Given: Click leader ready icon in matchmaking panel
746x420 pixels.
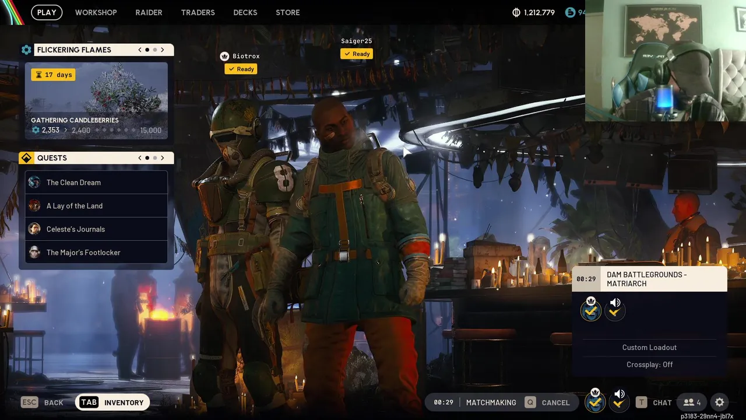Looking at the screenshot, I should (591, 310).
